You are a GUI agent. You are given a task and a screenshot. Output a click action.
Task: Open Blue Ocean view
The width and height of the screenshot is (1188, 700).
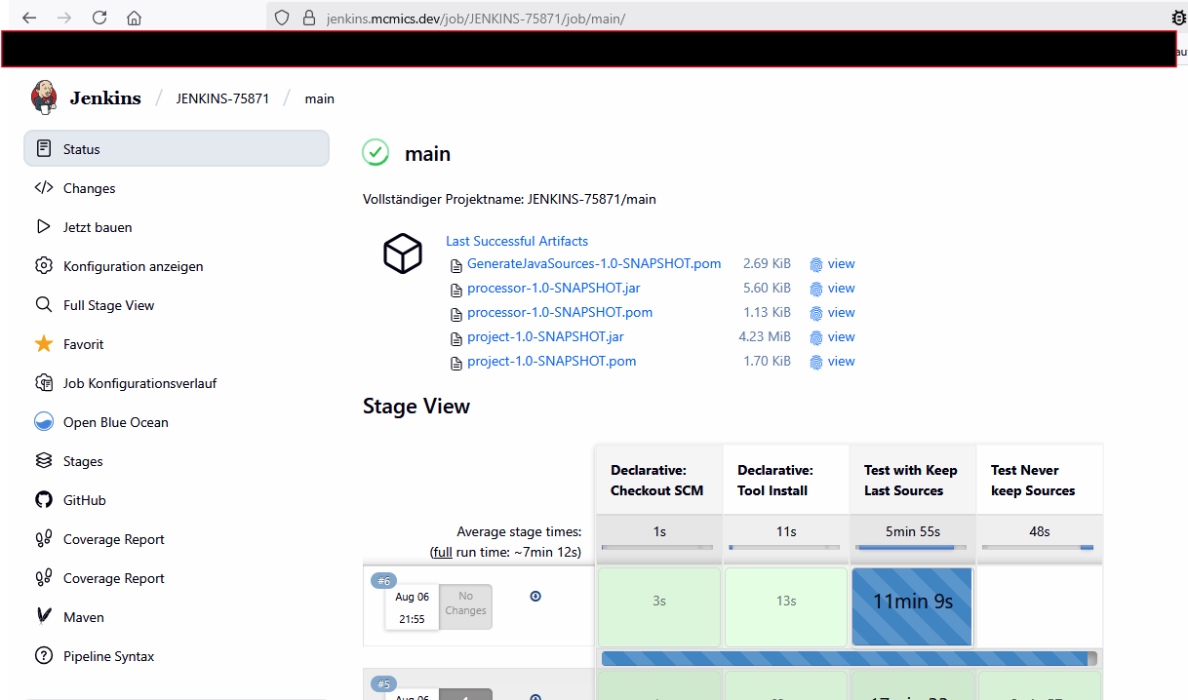point(115,422)
